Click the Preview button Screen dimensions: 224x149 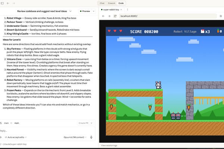pos(85,11)
